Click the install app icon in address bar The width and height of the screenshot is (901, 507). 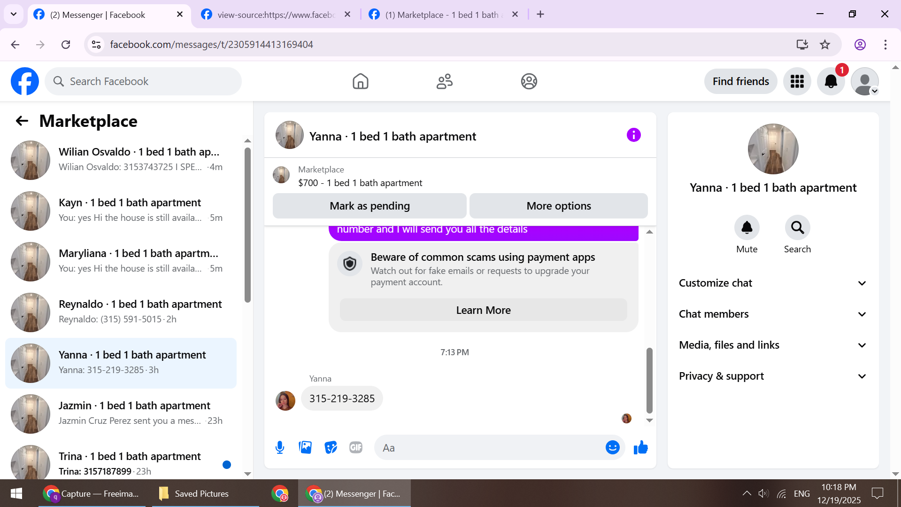(x=802, y=45)
